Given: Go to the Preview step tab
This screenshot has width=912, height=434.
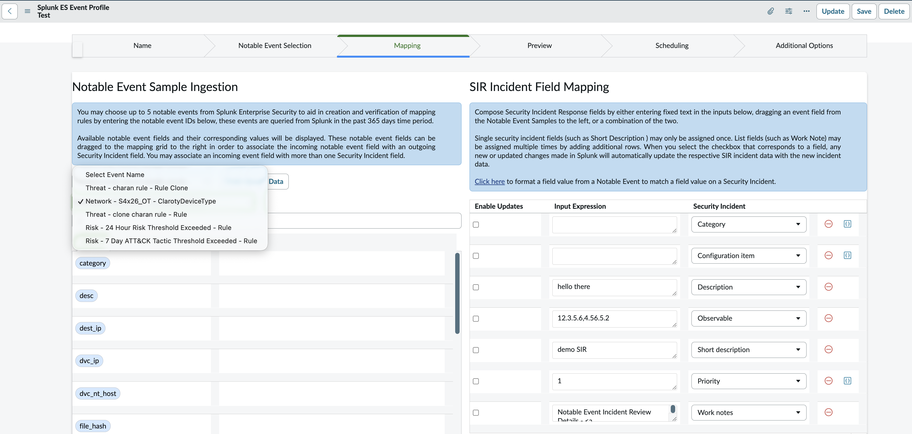Looking at the screenshot, I should [x=540, y=45].
